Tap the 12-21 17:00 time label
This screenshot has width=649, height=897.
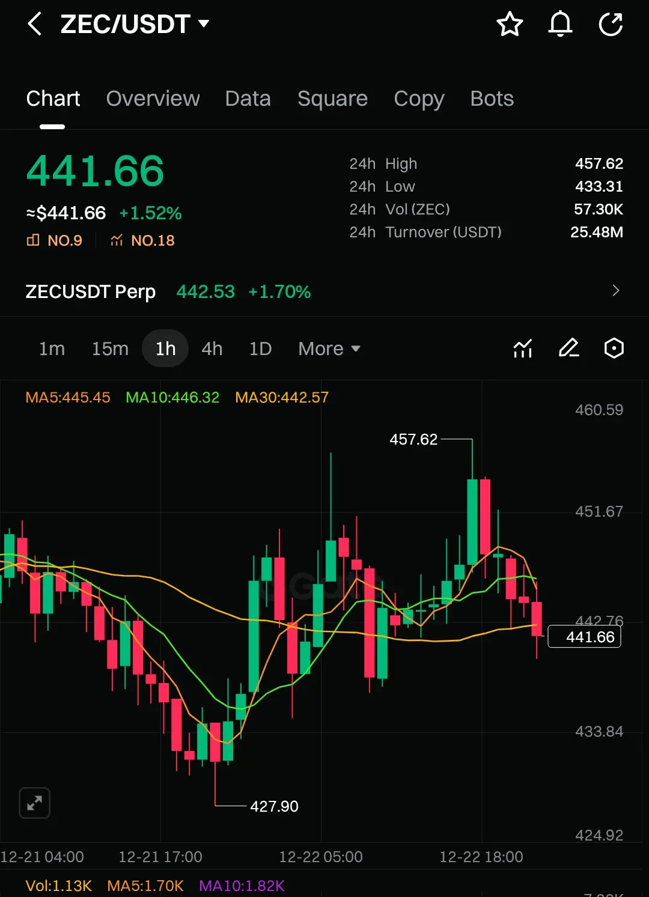160,857
